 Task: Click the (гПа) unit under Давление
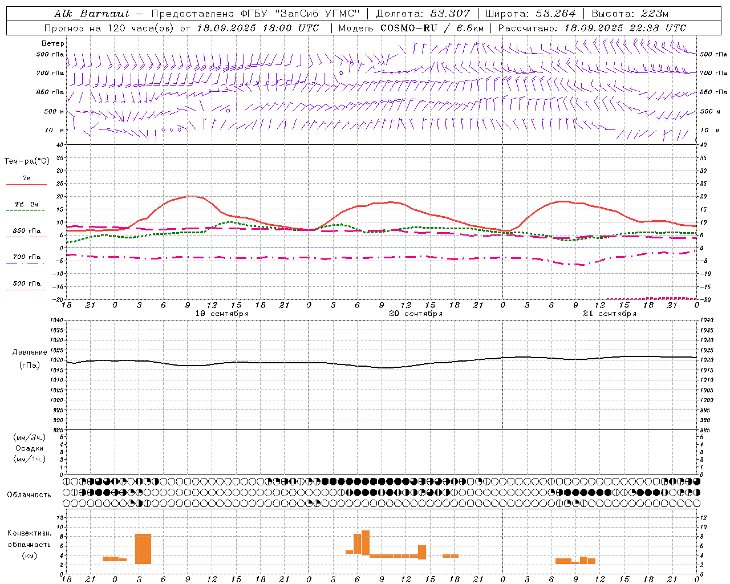[x=30, y=365]
